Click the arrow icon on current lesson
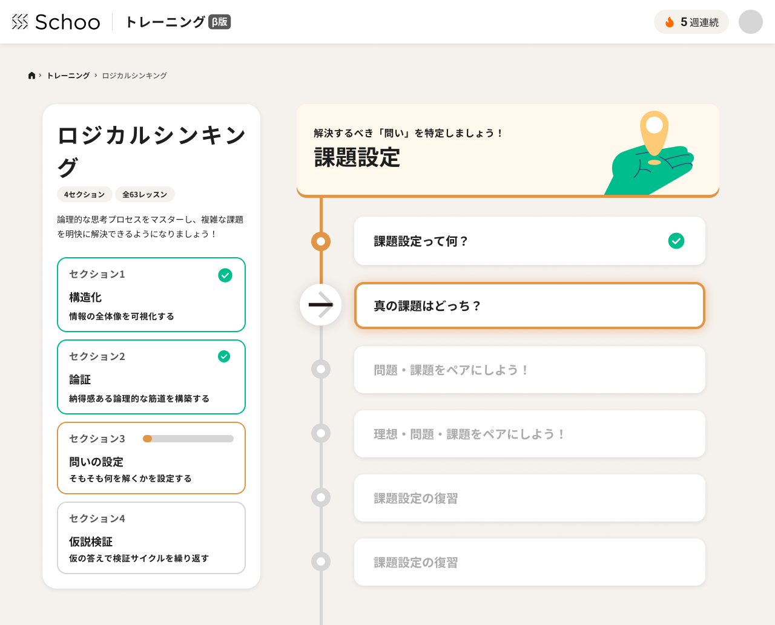The image size is (775, 625). coord(321,305)
